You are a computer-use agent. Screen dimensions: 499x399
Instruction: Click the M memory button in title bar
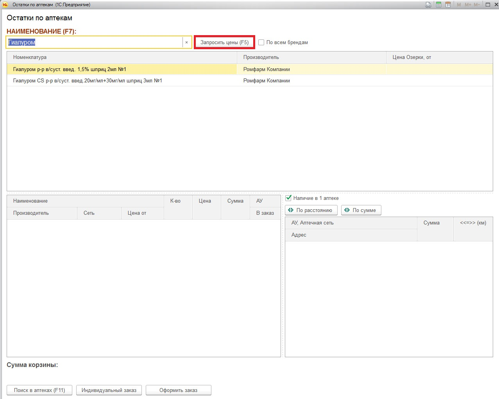point(459,5)
